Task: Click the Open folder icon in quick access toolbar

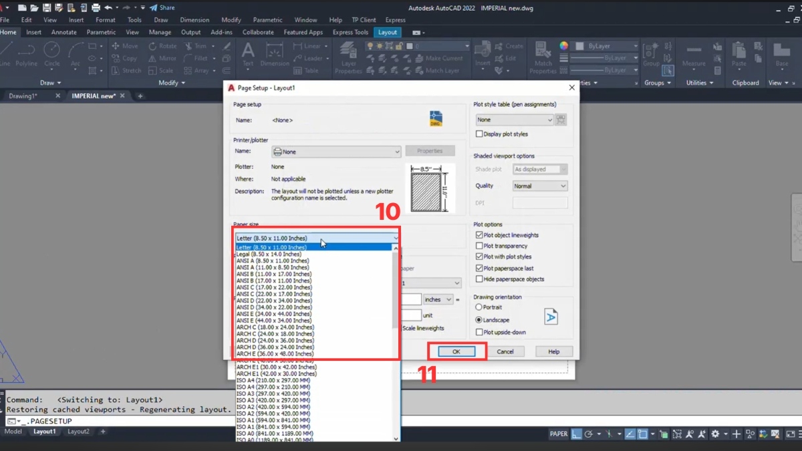Action: (35, 7)
